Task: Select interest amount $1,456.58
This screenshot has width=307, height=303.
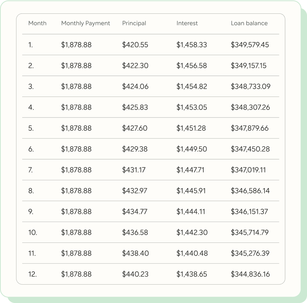Action: 192,66
